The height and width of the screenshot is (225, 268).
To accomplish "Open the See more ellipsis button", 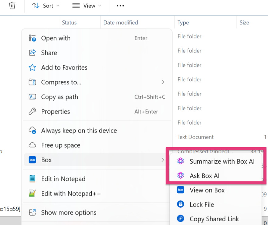I will 120,5.
